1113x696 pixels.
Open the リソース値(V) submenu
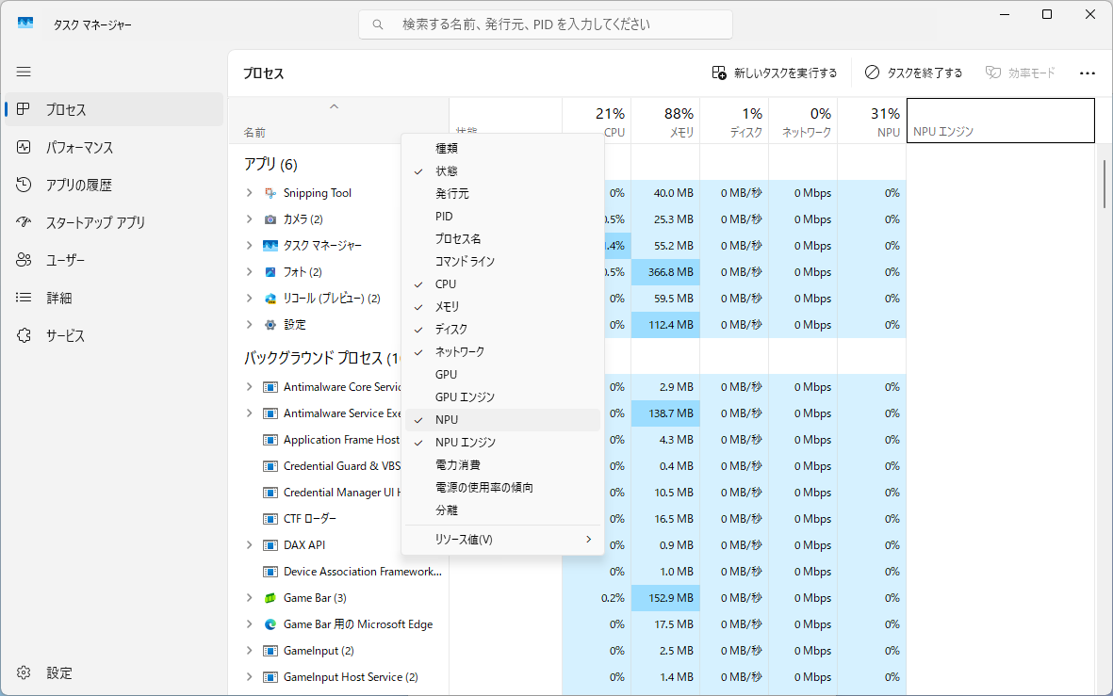502,540
